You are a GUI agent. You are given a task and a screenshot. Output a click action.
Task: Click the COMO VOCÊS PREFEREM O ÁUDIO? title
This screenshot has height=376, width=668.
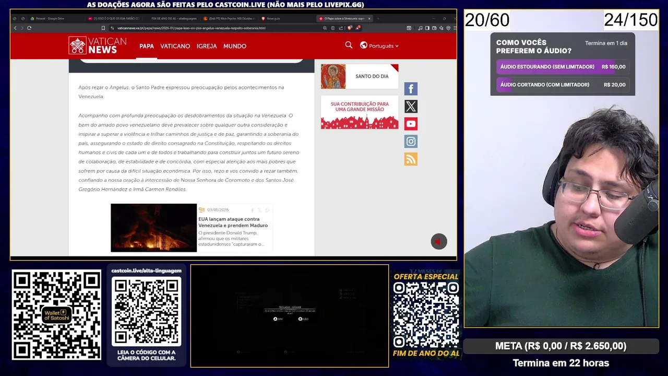(533, 46)
